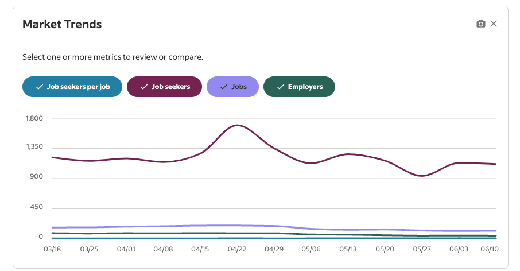Viewport: 520px width, 271px height.
Task: Click the Job seekers line at 05/13
Action: tap(348, 154)
